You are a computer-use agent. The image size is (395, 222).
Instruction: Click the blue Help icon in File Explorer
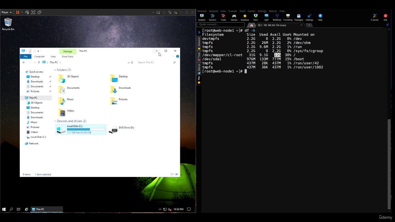[177, 56]
